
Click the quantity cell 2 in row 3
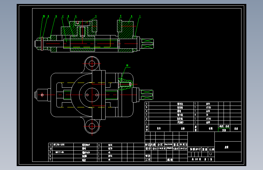[195, 115]
